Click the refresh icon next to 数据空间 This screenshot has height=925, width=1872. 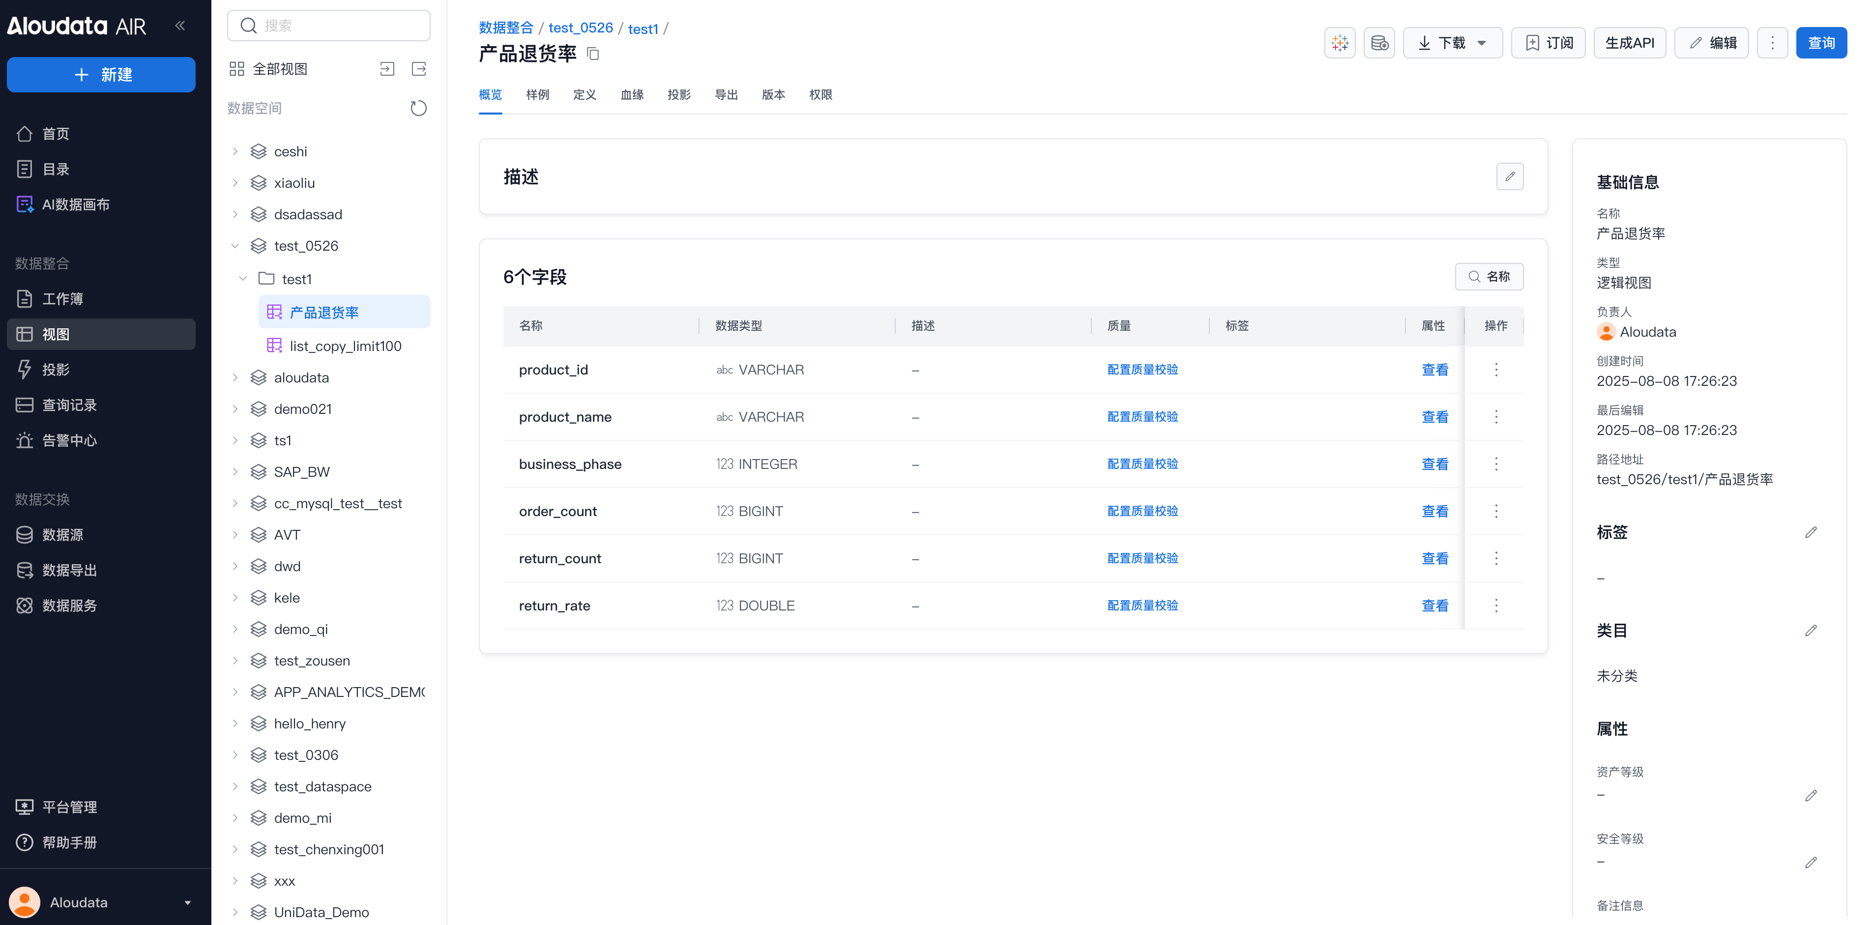[x=418, y=108]
